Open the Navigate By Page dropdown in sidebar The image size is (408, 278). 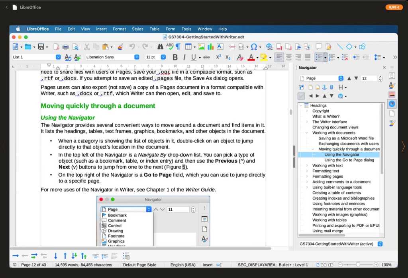[x=322, y=78]
